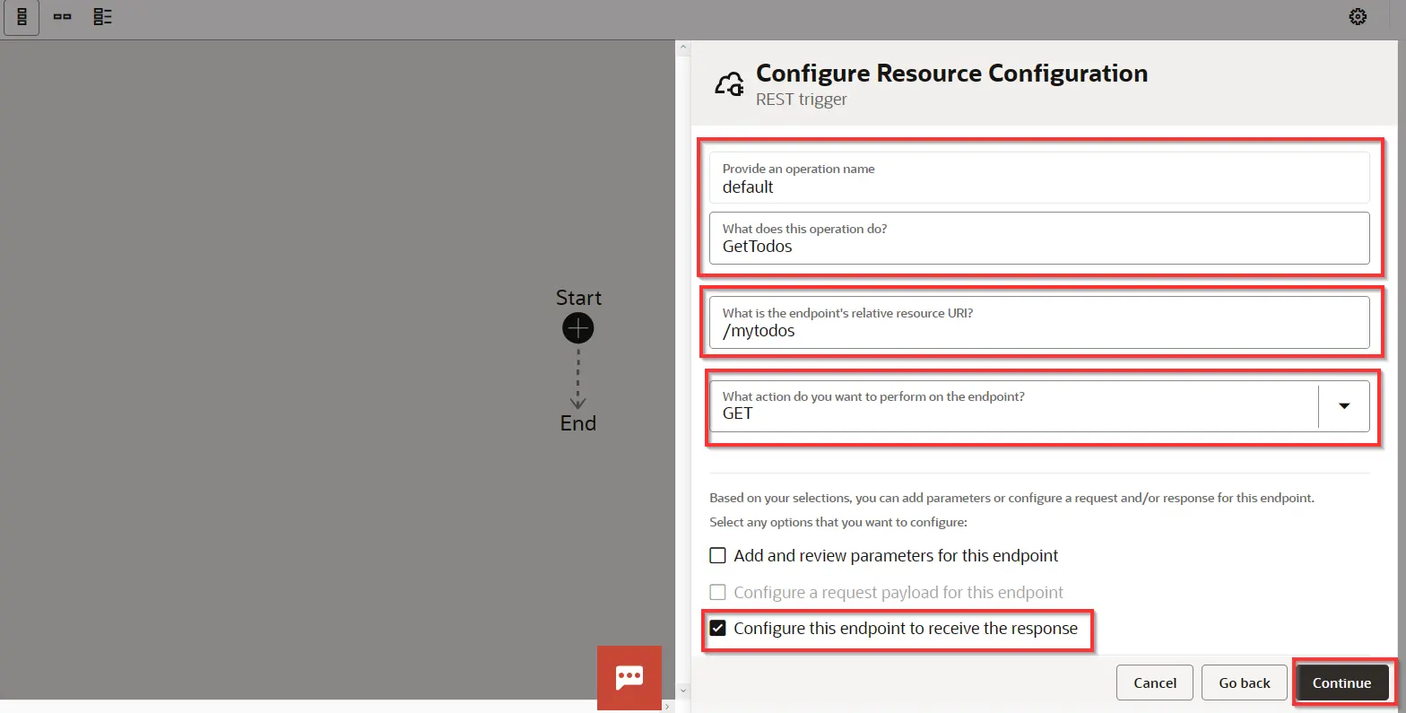The image size is (1406, 713).
Task: Cancel the resource configuration
Action: [x=1154, y=683]
